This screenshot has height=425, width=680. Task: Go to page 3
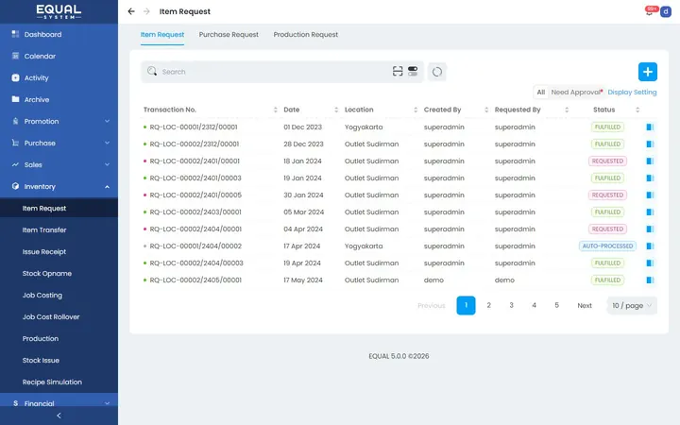(511, 305)
